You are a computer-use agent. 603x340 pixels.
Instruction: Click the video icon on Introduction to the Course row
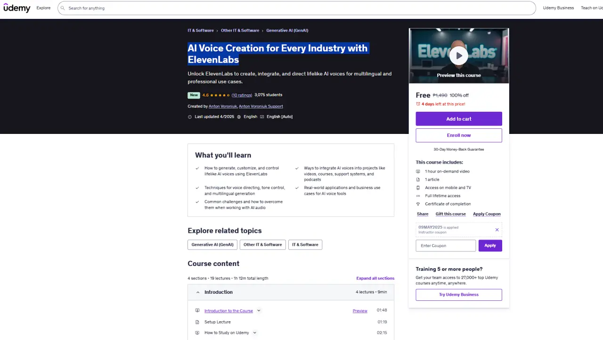[x=197, y=311]
